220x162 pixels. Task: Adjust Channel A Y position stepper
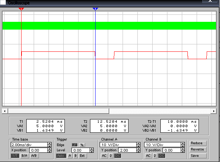(x=139, y=151)
